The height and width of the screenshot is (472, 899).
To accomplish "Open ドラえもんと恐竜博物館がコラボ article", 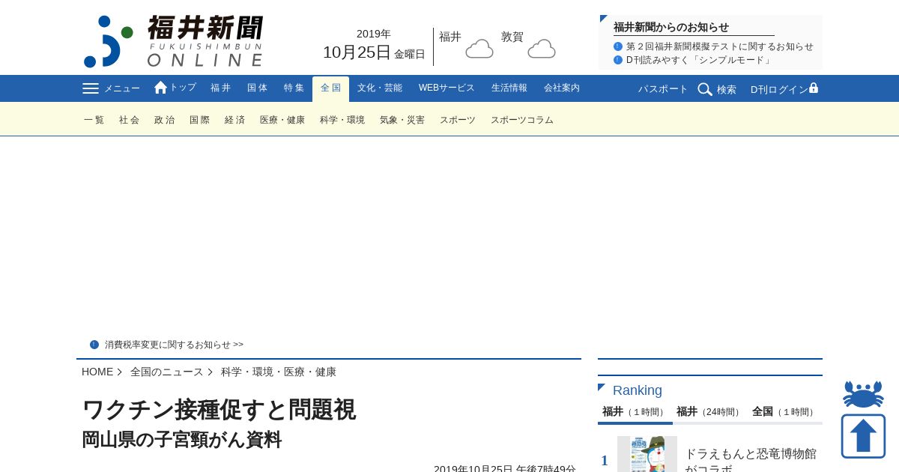I will pos(751,459).
